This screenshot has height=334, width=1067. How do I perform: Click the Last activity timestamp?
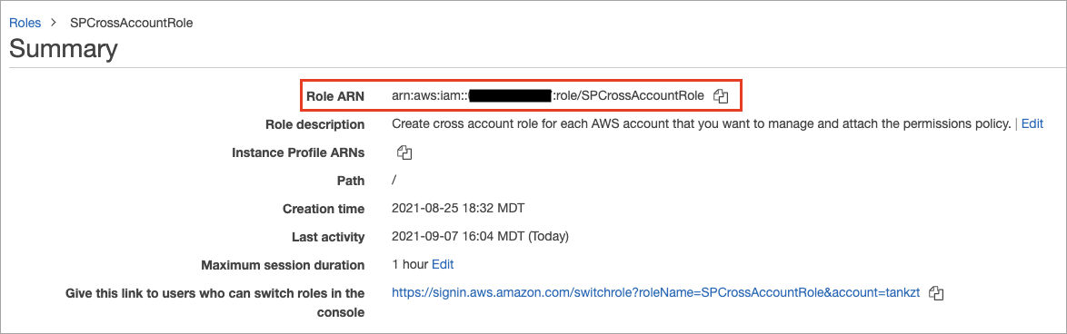point(481,237)
